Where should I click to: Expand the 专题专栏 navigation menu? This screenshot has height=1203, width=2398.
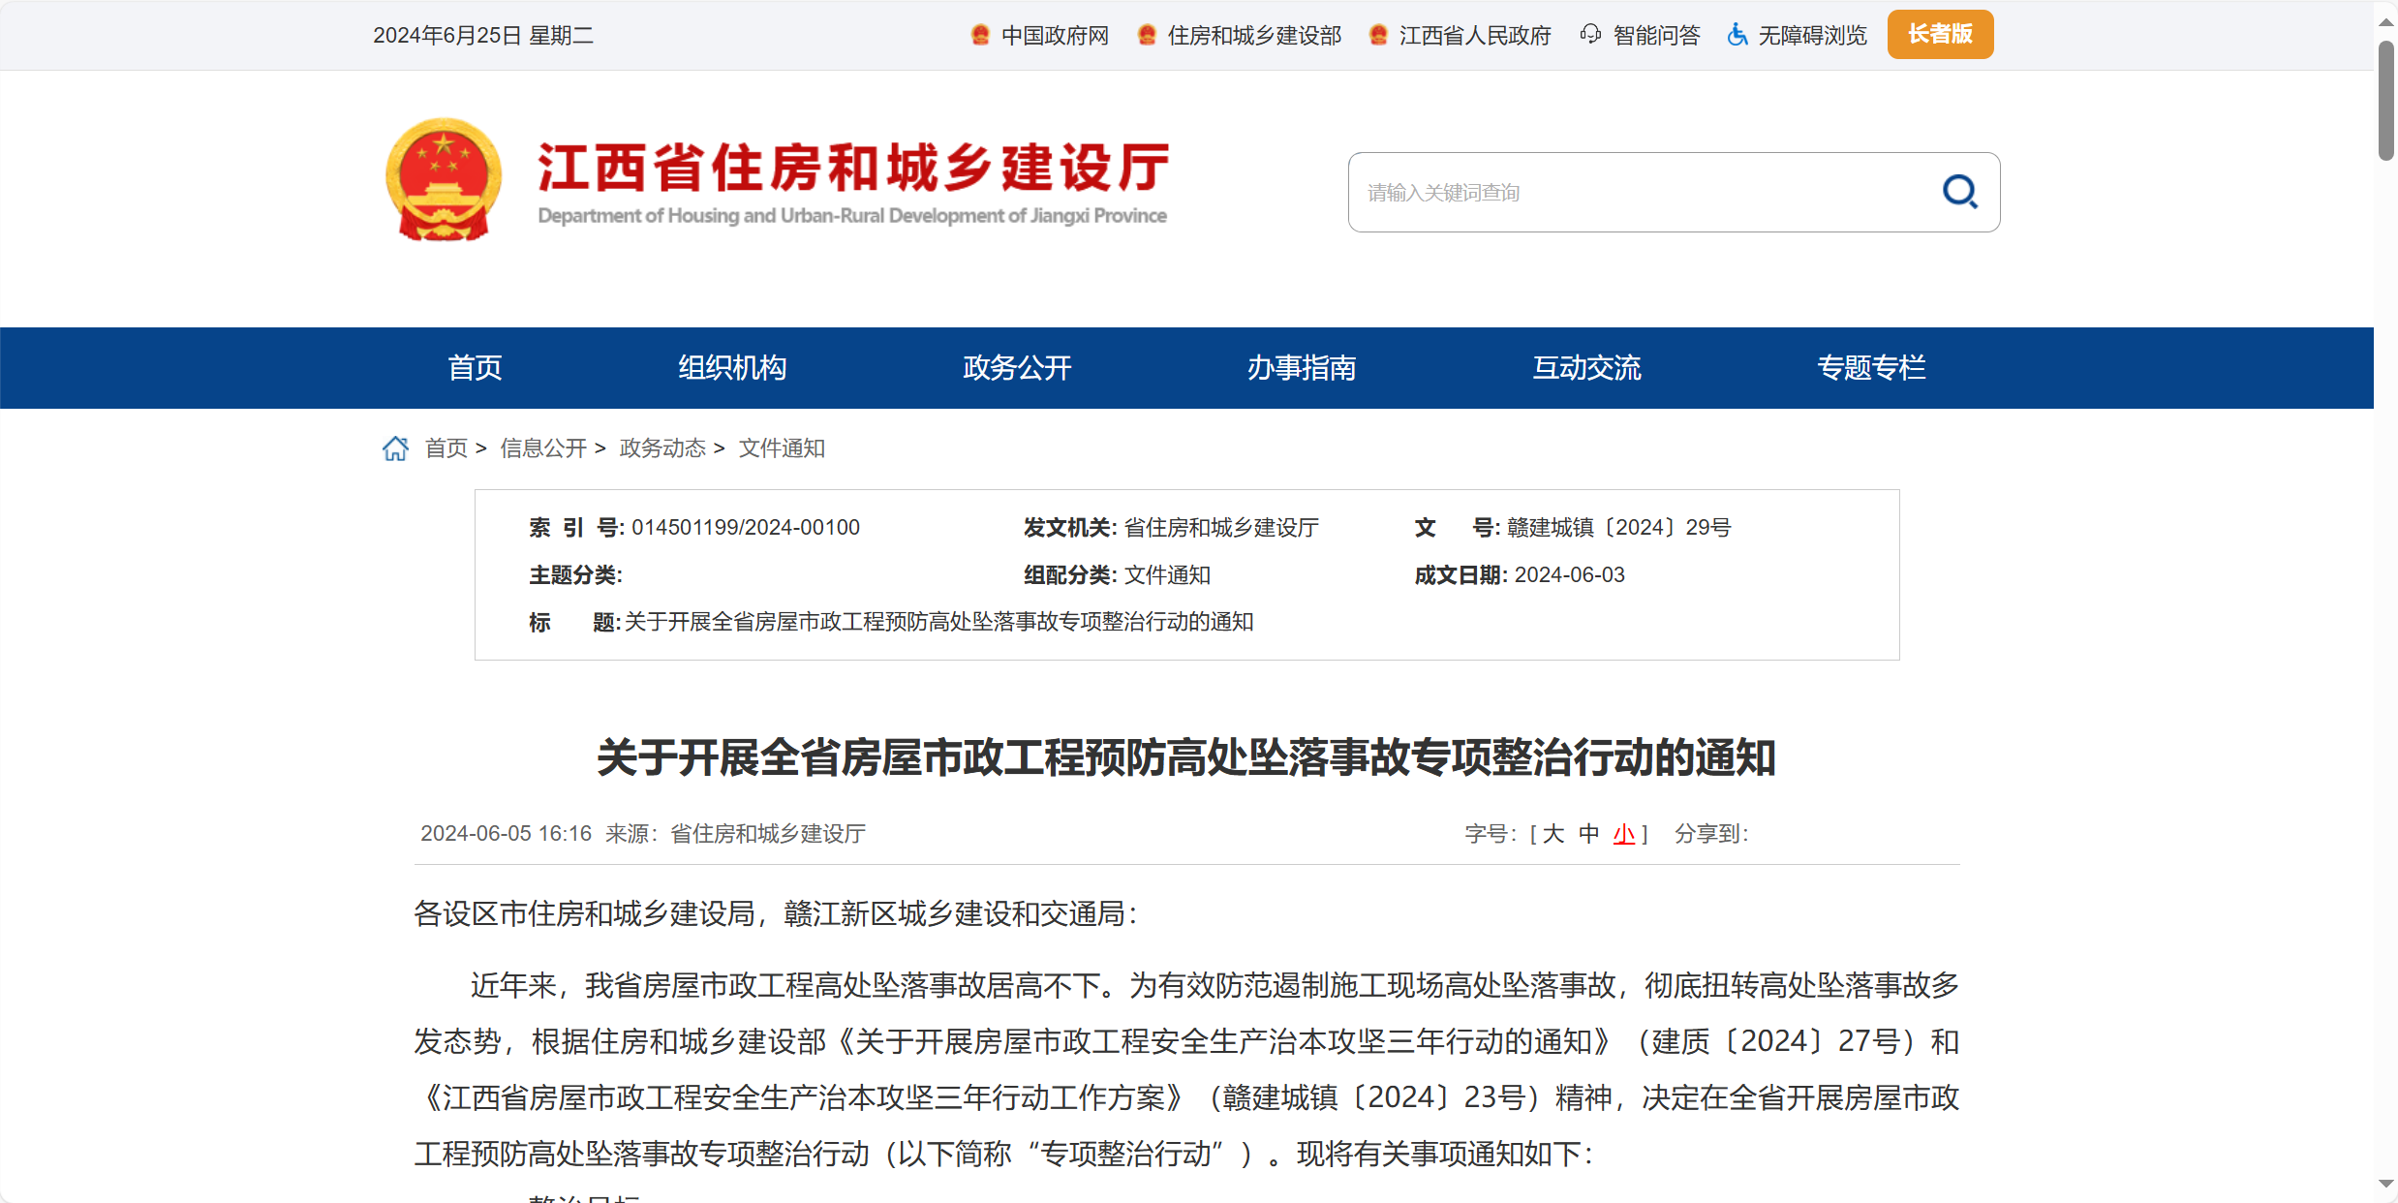pos(1871,368)
